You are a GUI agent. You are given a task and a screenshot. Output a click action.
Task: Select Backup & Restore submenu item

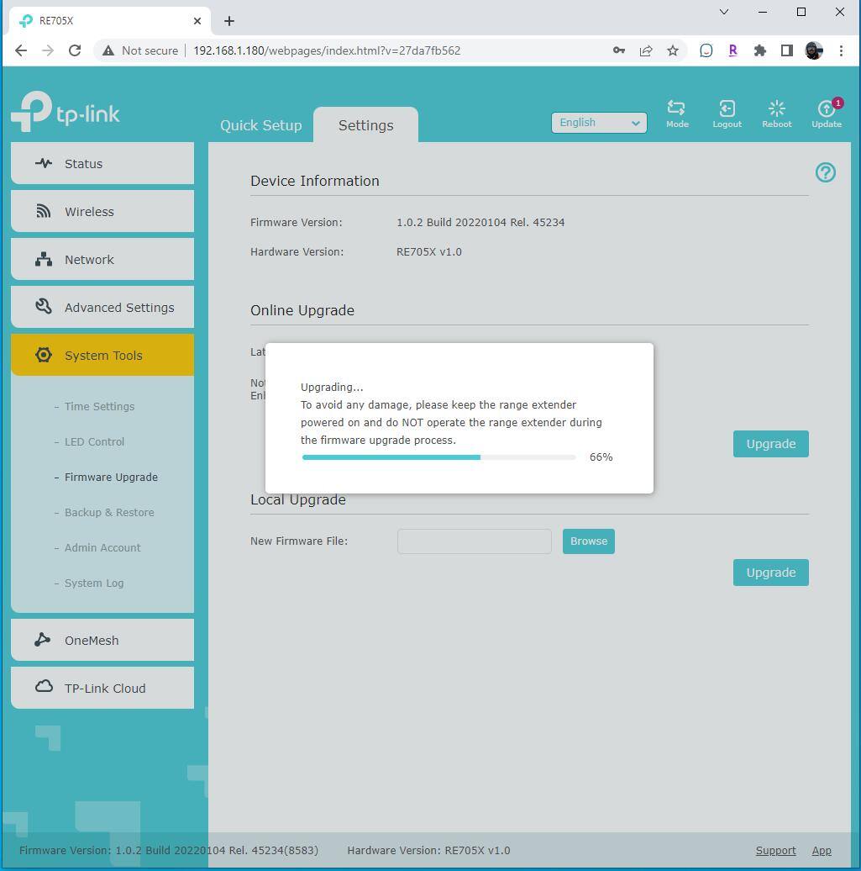(x=109, y=513)
